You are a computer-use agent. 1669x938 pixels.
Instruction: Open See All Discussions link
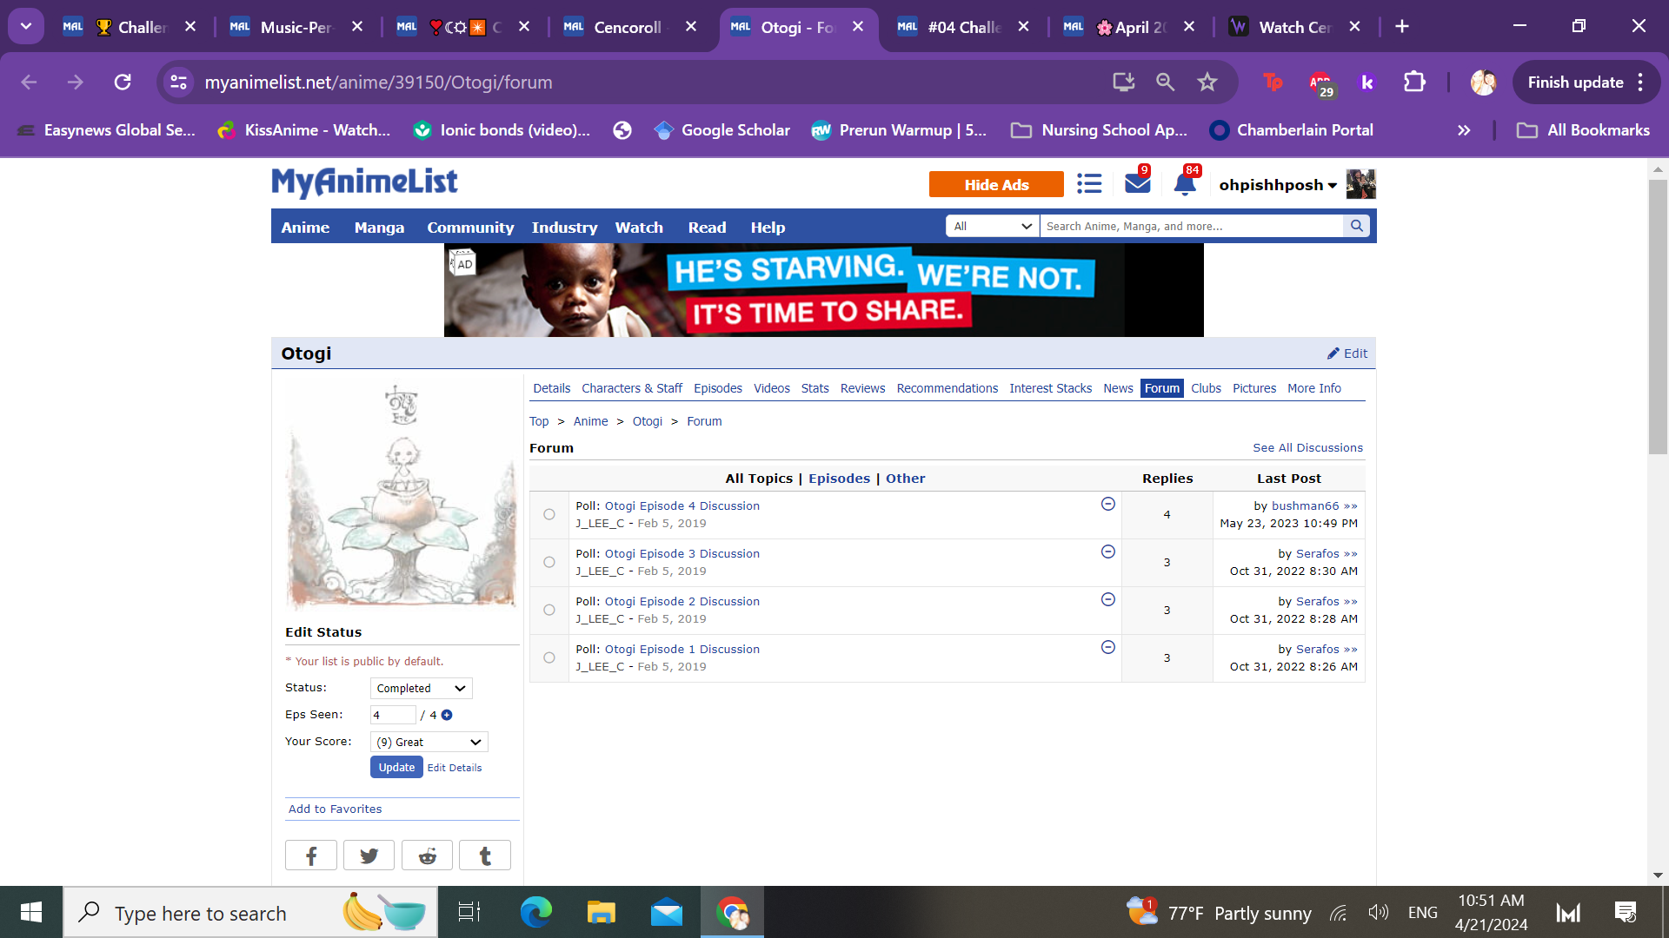tap(1307, 447)
